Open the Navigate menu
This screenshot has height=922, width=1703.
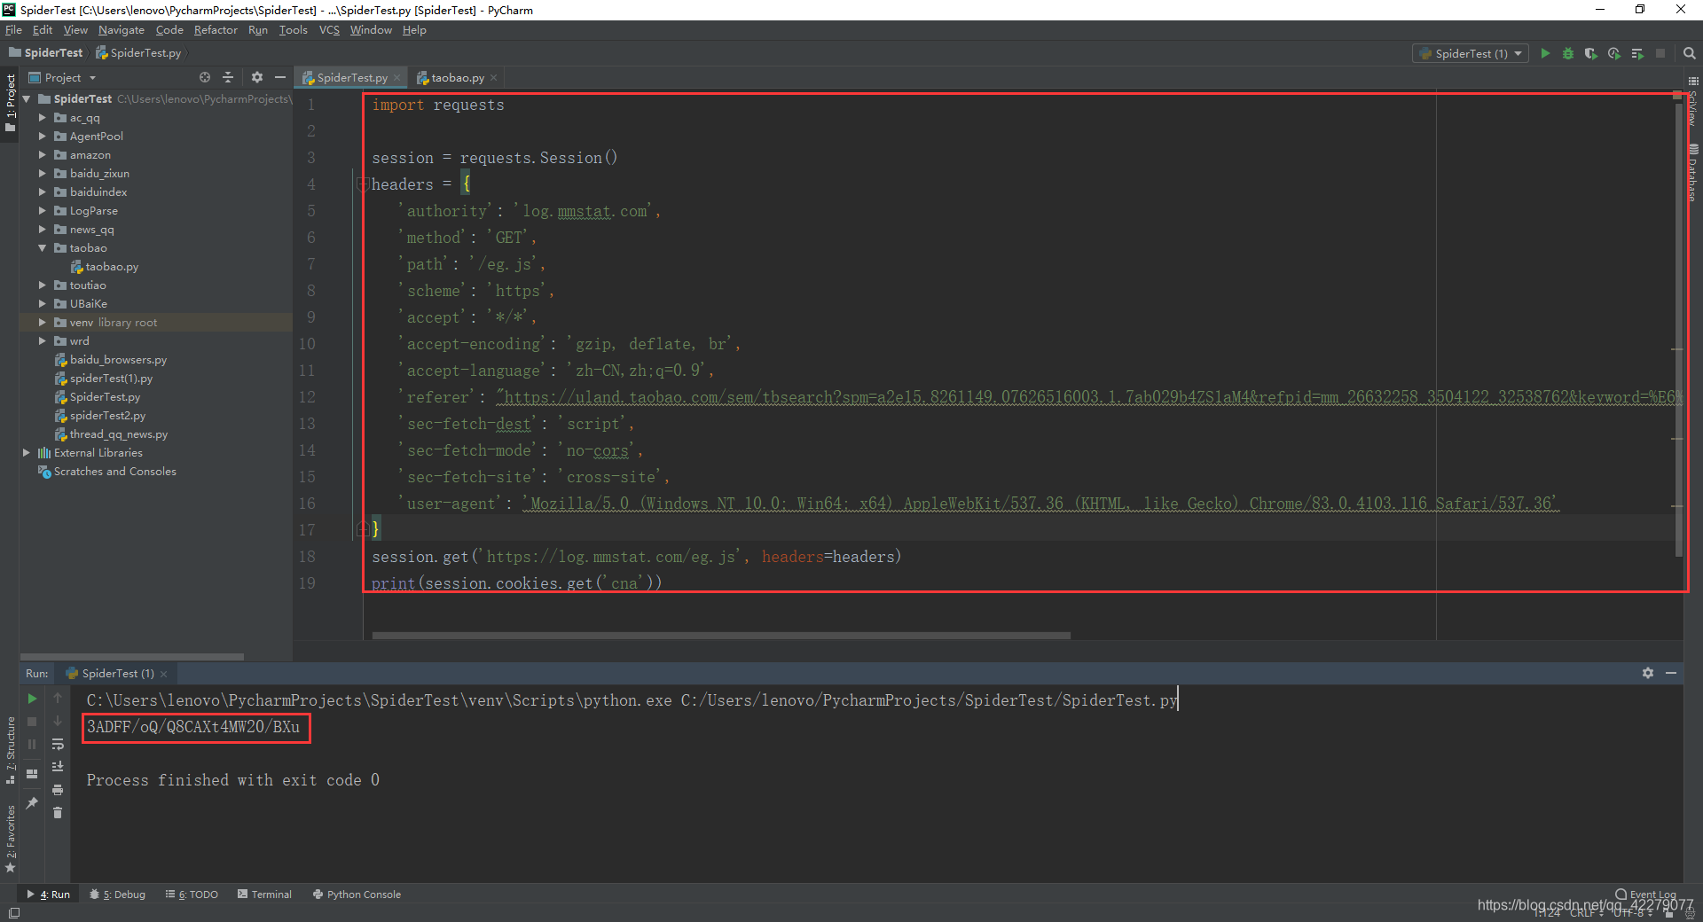(x=121, y=30)
